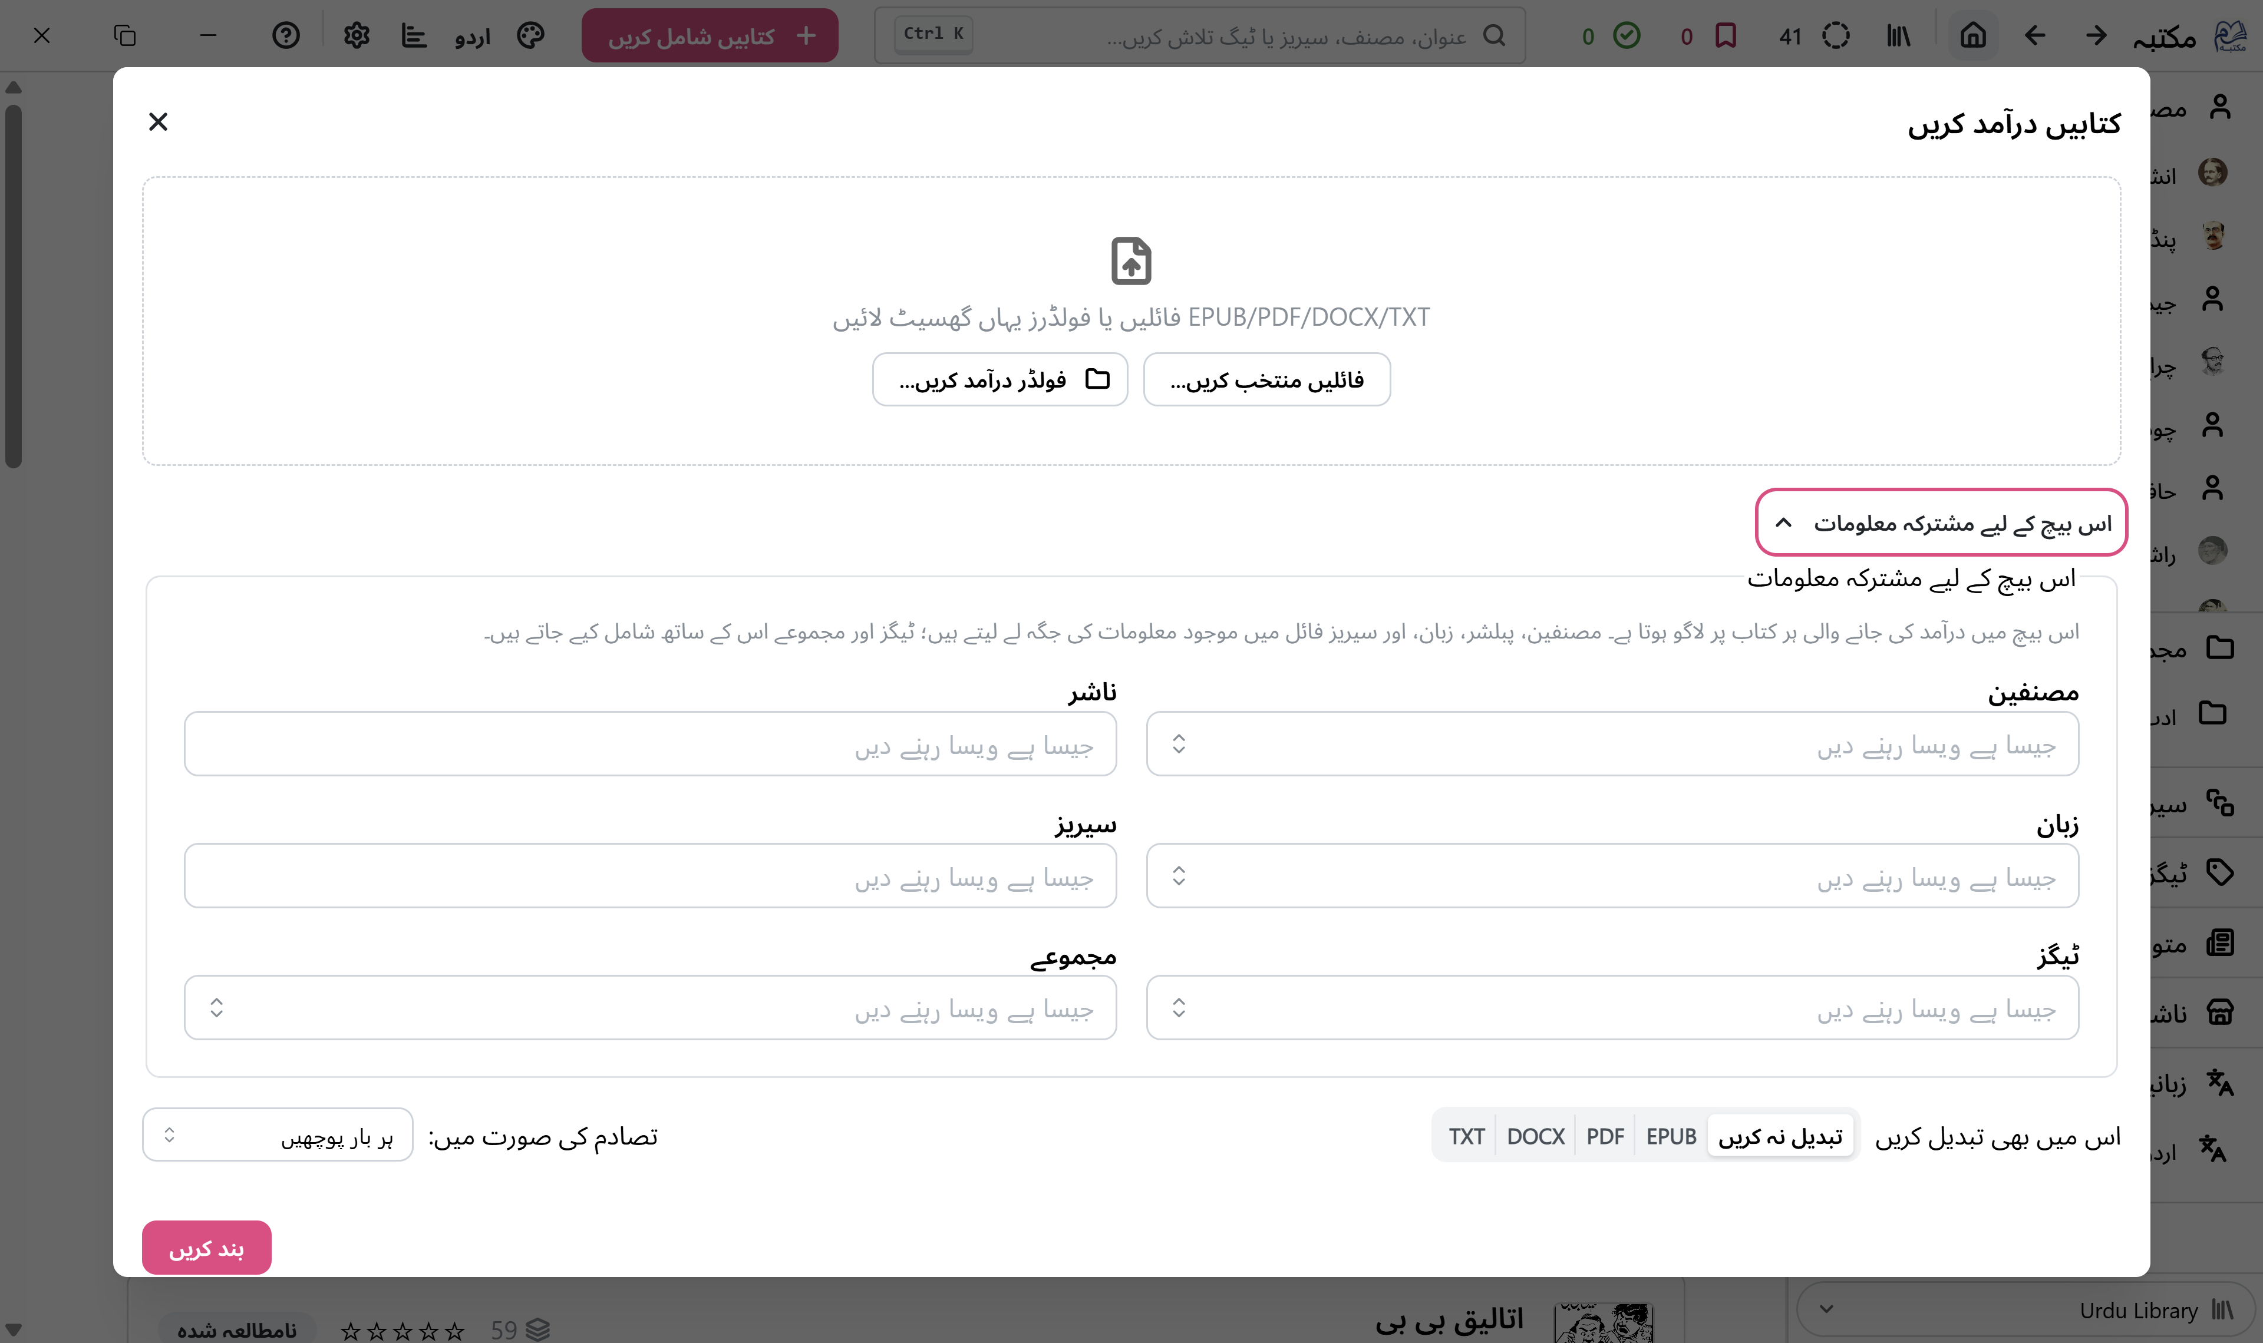2263x1343 pixels.
Task: Open the ہر بار پوچھیں conflict dropdown
Action: point(278,1135)
